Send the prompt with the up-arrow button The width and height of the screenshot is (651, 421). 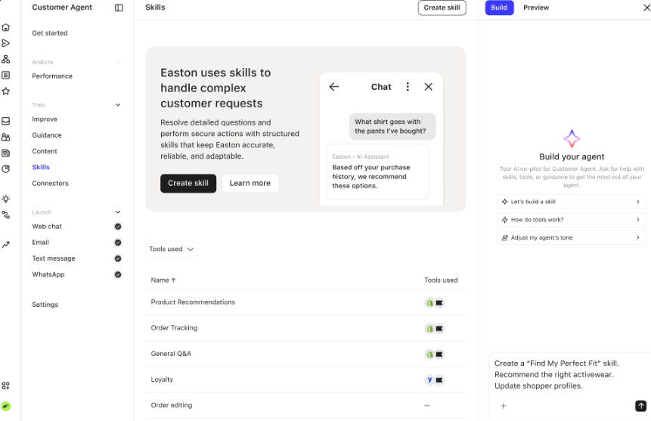[x=640, y=406]
